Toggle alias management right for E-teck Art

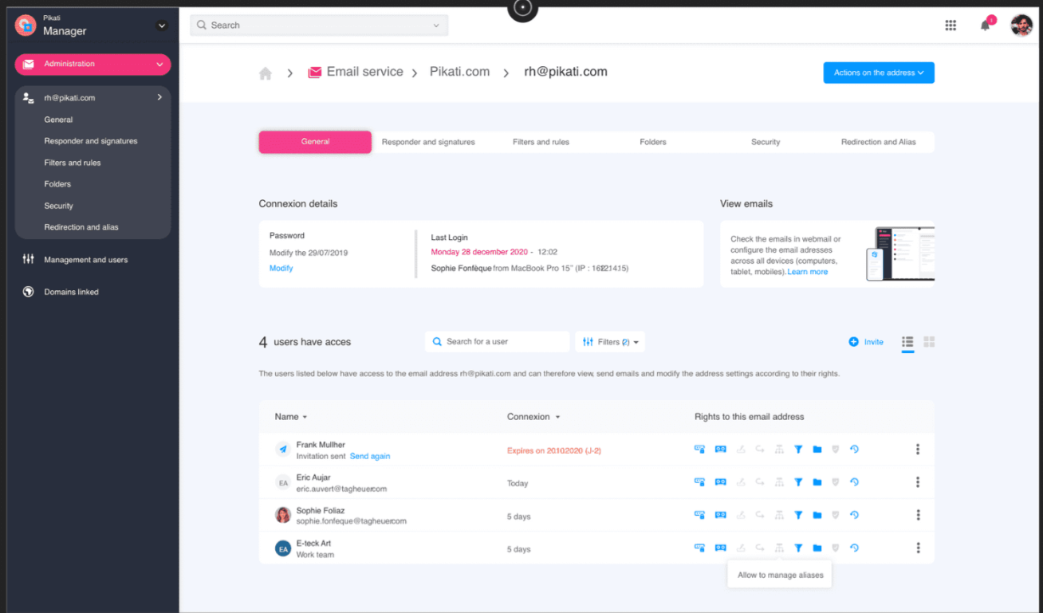click(779, 548)
